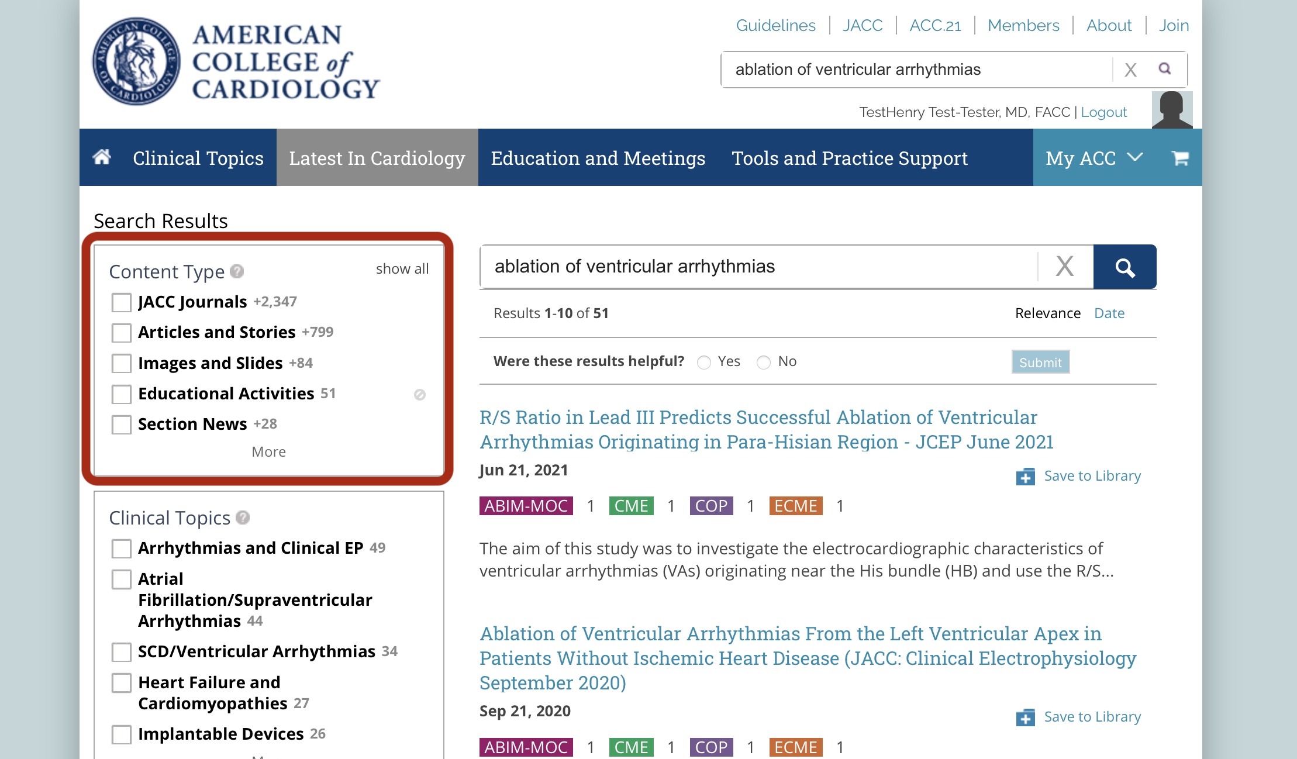Clear the top header search with X
Image resolution: width=1297 pixels, height=759 pixels.
pos(1130,70)
